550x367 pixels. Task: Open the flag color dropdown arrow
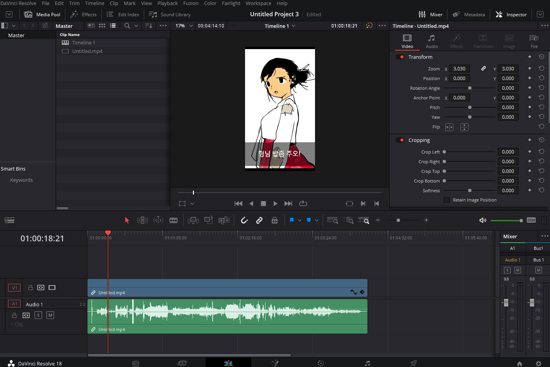pos(300,220)
